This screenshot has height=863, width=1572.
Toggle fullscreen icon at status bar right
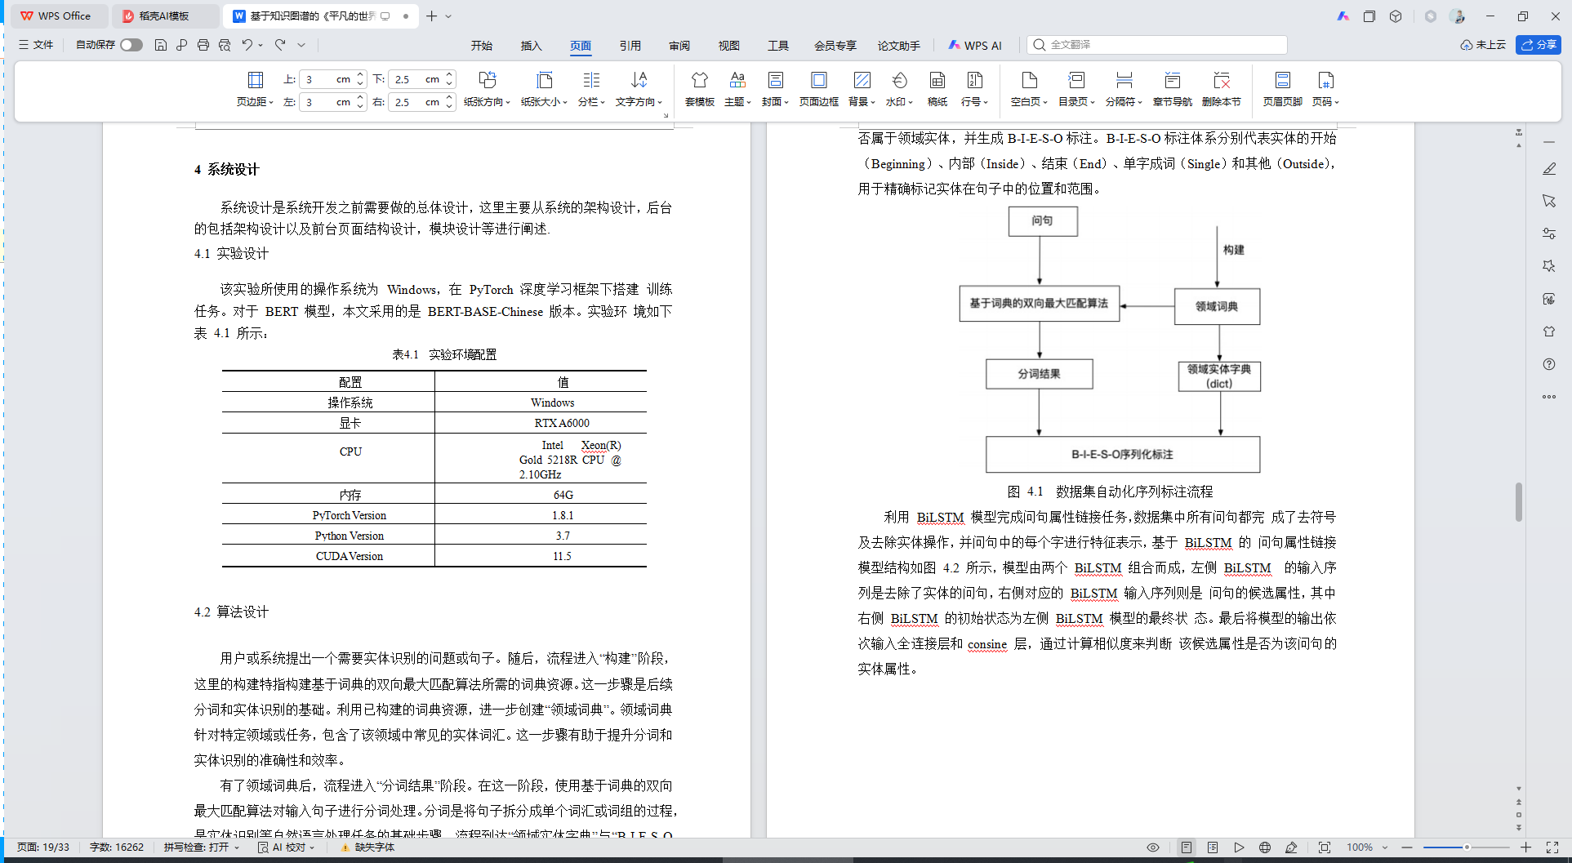pyautogui.click(x=1552, y=847)
